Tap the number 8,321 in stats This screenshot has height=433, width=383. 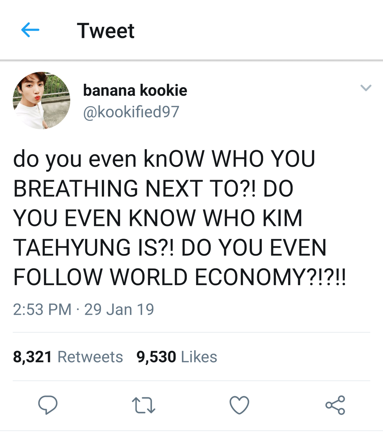coord(32,357)
